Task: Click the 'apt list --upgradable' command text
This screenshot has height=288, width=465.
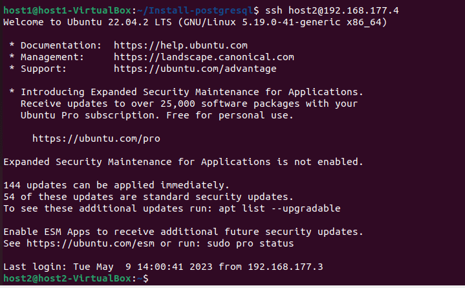Action: 279,208
